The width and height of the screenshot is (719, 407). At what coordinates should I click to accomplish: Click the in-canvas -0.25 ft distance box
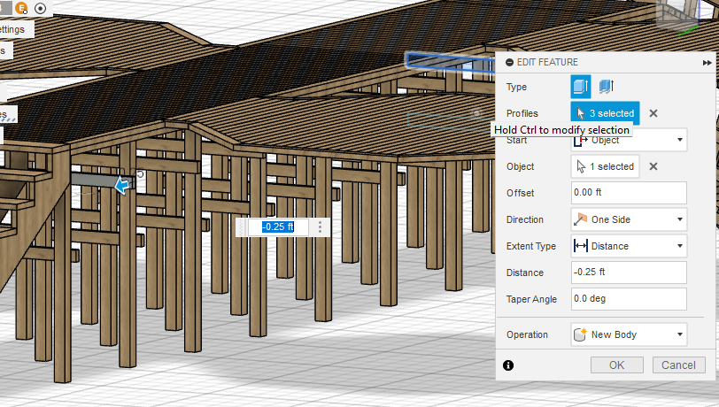278,227
